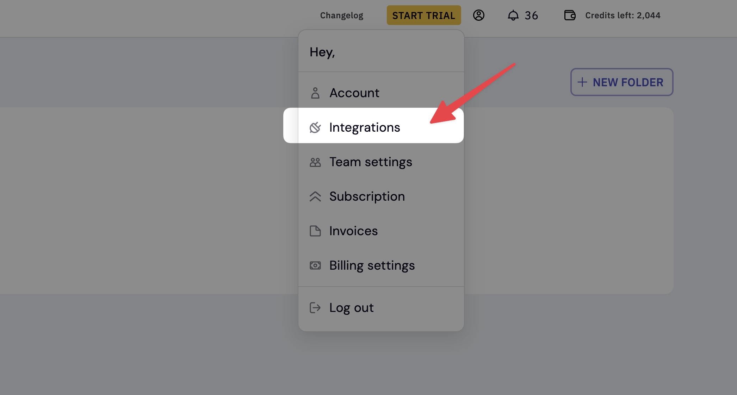Go to Invoices in the menu

tap(353, 231)
